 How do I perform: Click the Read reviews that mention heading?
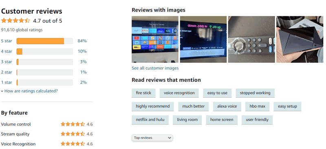point(166,80)
